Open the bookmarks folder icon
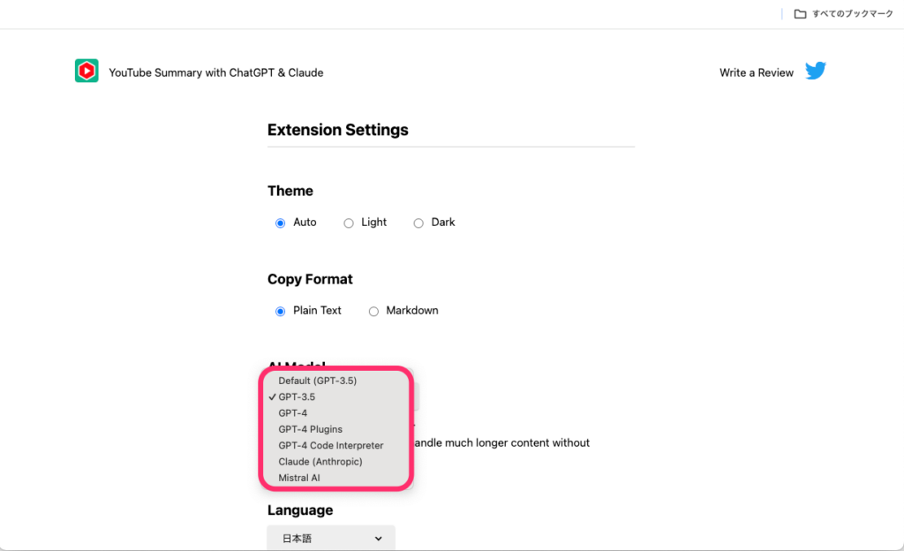904x551 pixels. pyautogui.click(x=800, y=14)
